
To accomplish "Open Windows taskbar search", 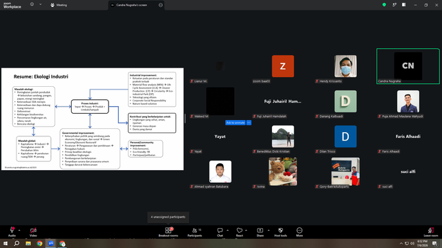I will tap(17, 243).
